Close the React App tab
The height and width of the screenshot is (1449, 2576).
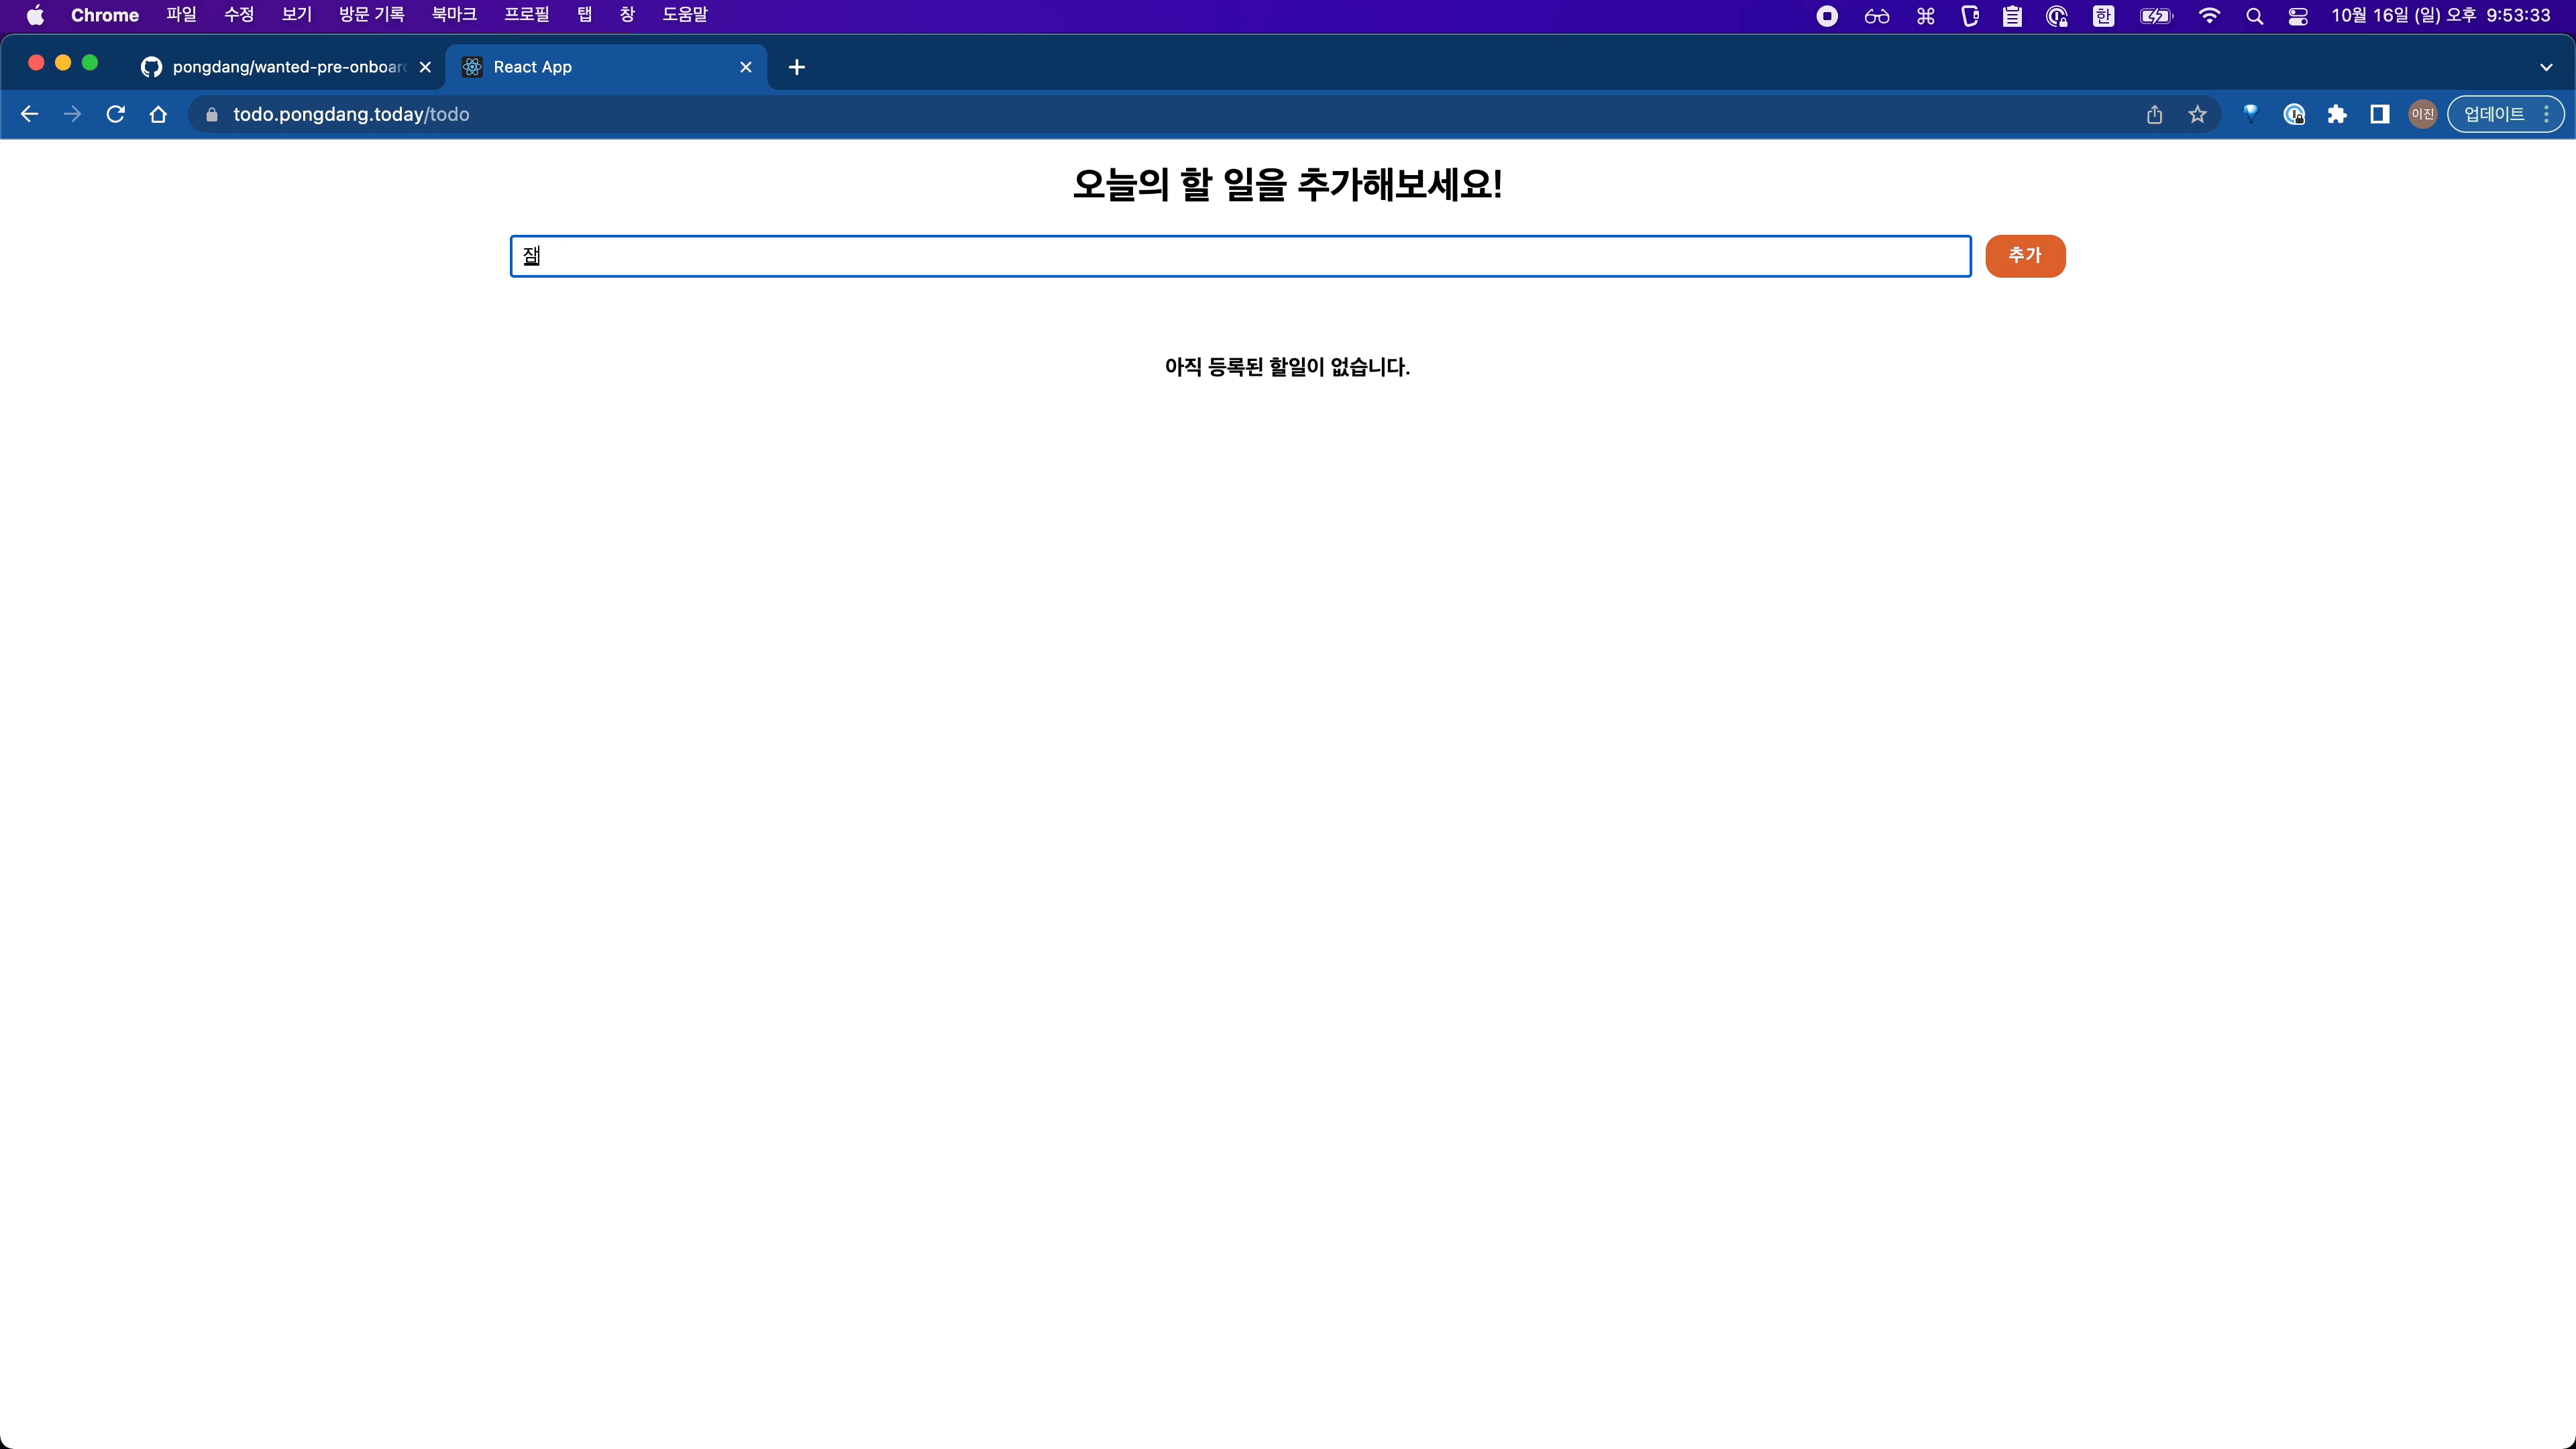click(745, 67)
